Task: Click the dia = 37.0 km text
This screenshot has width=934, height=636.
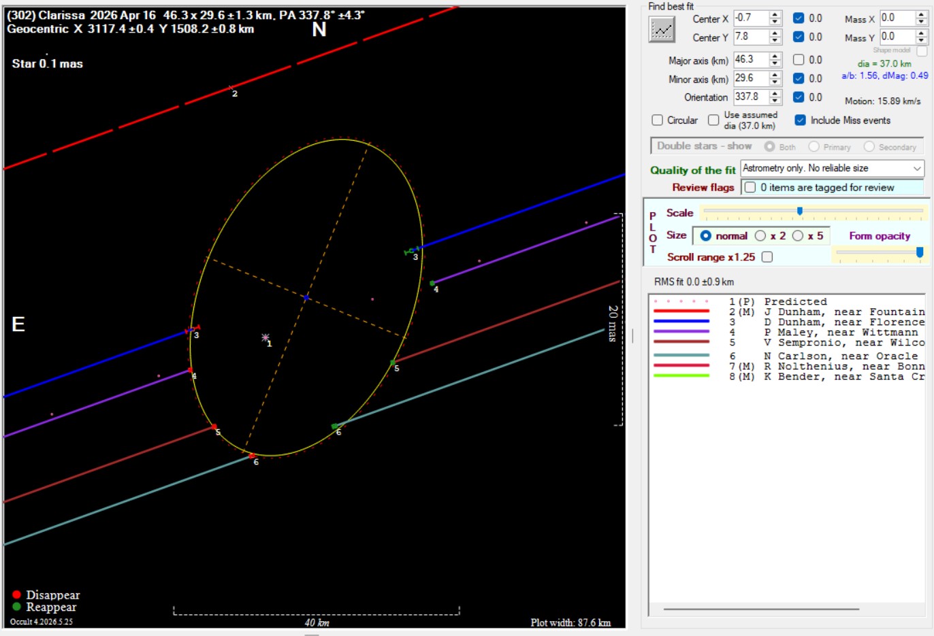Action: click(x=884, y=63)
